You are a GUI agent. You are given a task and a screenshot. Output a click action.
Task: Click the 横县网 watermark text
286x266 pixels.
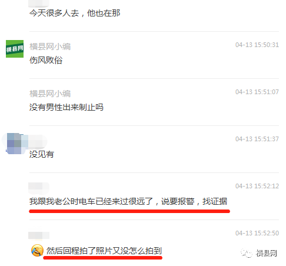266,253
